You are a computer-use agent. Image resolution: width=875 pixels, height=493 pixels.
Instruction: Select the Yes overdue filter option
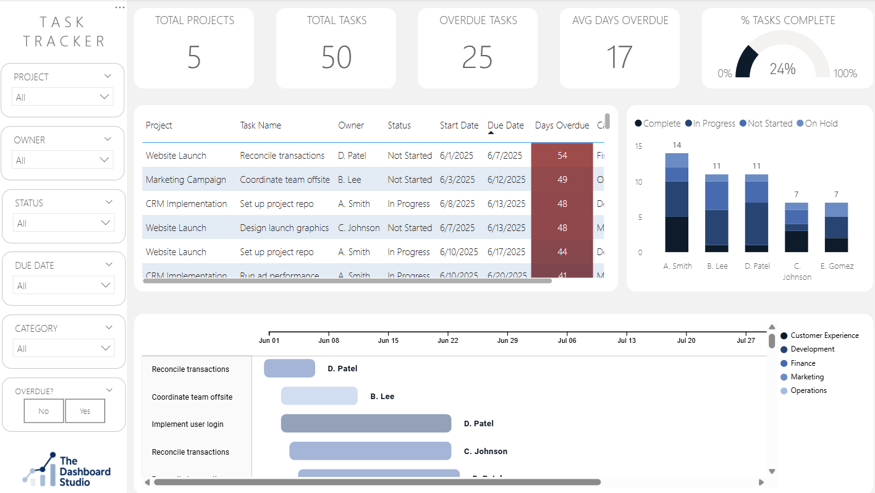[85, 411]
